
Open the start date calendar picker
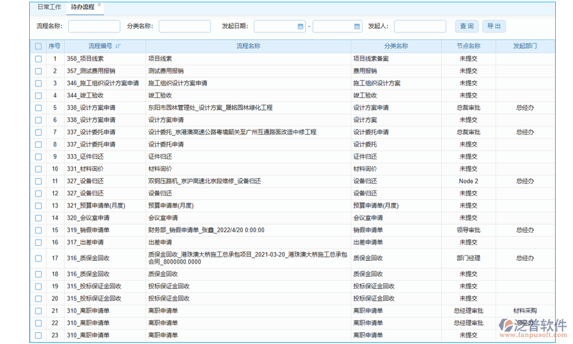pos(301,26)
